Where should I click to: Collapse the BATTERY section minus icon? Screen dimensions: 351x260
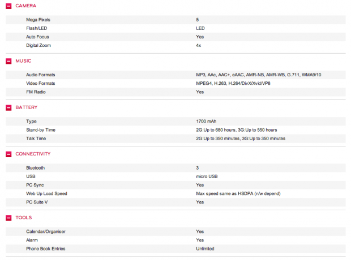[x=8, y=108]
